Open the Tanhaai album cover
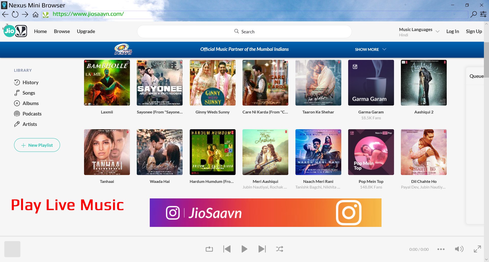The height and width of the screenshot is (262, 489). click(107, 152)
